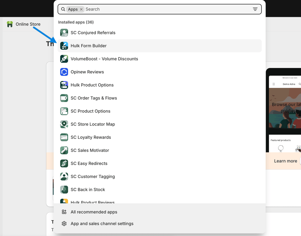The height and width of the screenshot is (236, 301).
Task: Open Opinew Reviews app
Action: tap(159, 72)
